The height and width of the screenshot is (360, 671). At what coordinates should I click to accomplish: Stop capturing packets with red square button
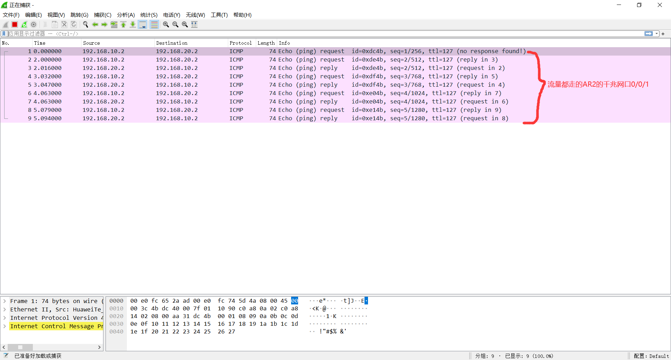point(15,24)
